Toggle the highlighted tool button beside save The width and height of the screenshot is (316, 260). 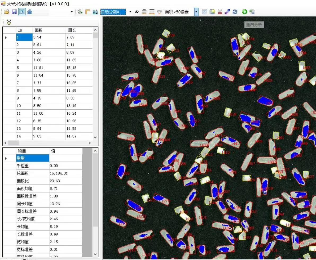click(x=22, y=12)
